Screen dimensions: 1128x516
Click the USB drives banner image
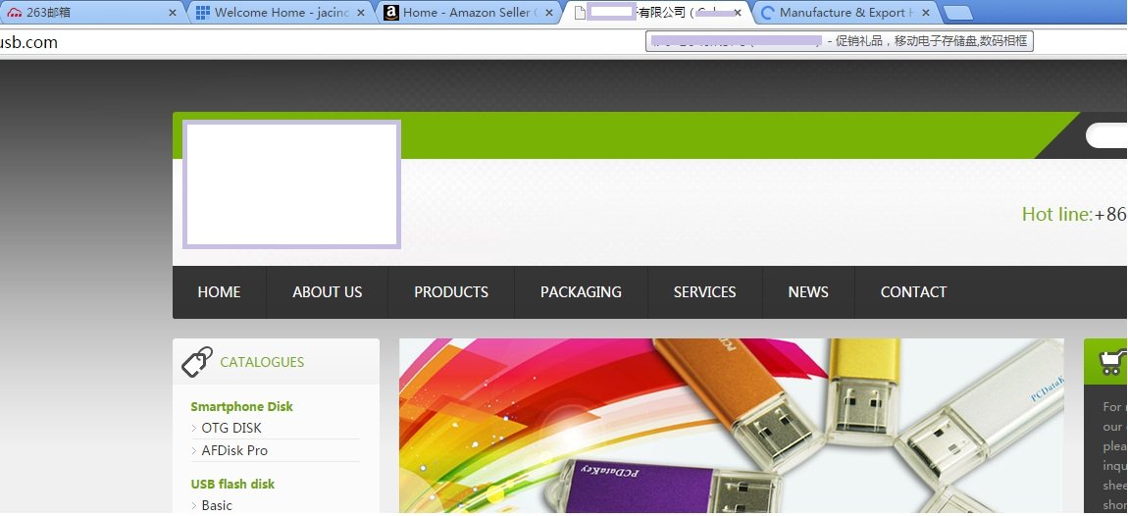731,426
